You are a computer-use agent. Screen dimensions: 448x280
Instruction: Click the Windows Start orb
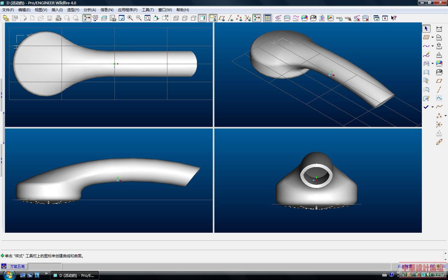(x=8, y=275)
